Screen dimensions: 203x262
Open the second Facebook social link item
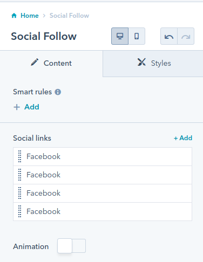(x=103, y=175)
